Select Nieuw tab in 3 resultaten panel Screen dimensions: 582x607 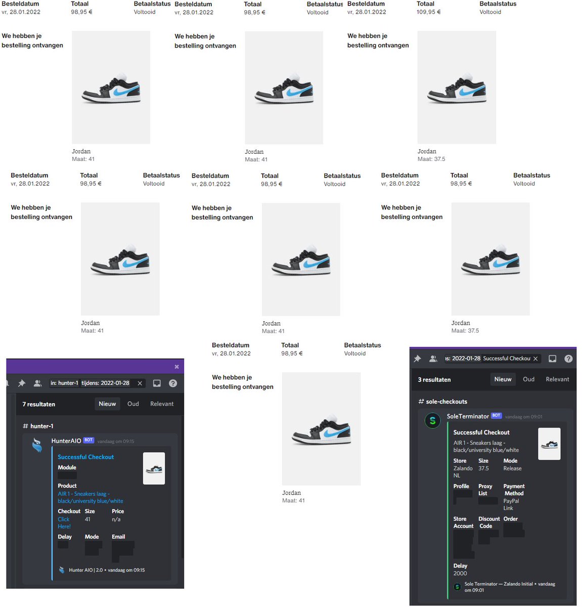(x=503, y=379)
